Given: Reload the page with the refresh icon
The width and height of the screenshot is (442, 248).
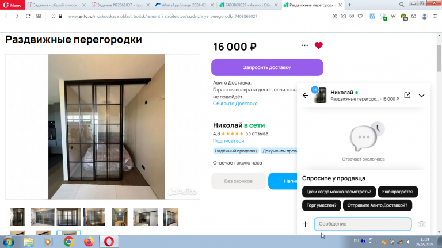Looking at the screenshot, I should click(x=28, y=16).
